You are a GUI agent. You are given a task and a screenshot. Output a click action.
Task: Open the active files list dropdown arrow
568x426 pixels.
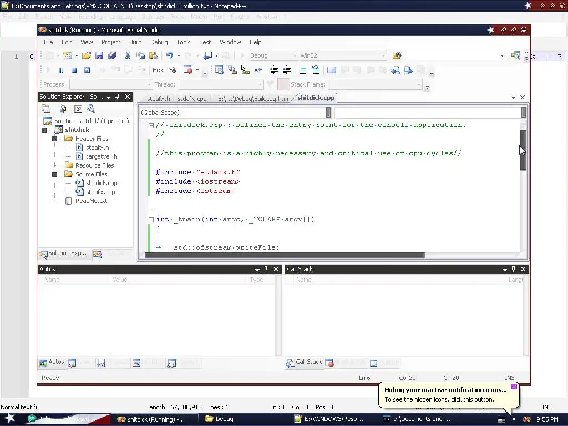[513, 98]
